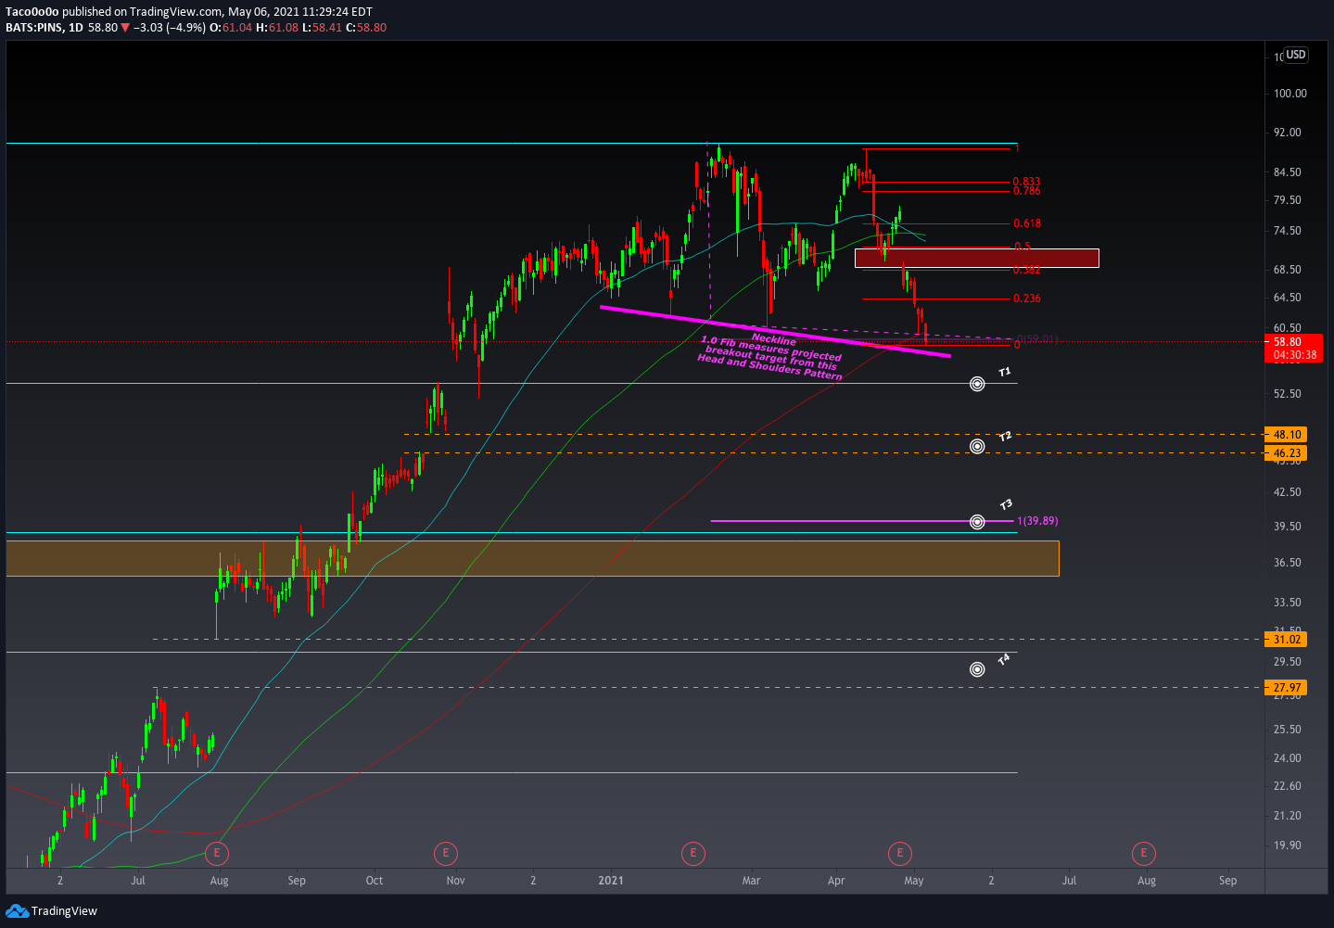Click the earliest earnings E marker near Aug 2020

click(217, 853)
